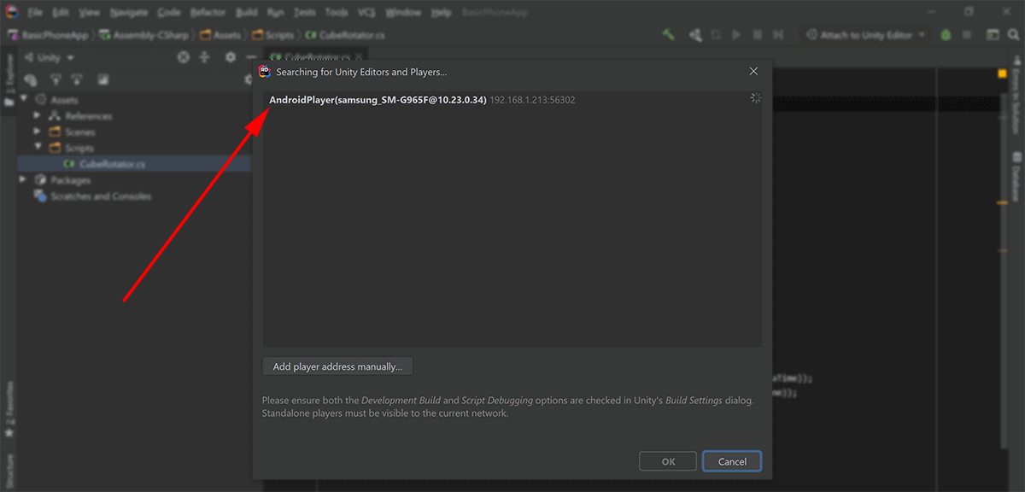Open Search Everywhere with the magnifier icon
1025x492 pixels.
1013,35
